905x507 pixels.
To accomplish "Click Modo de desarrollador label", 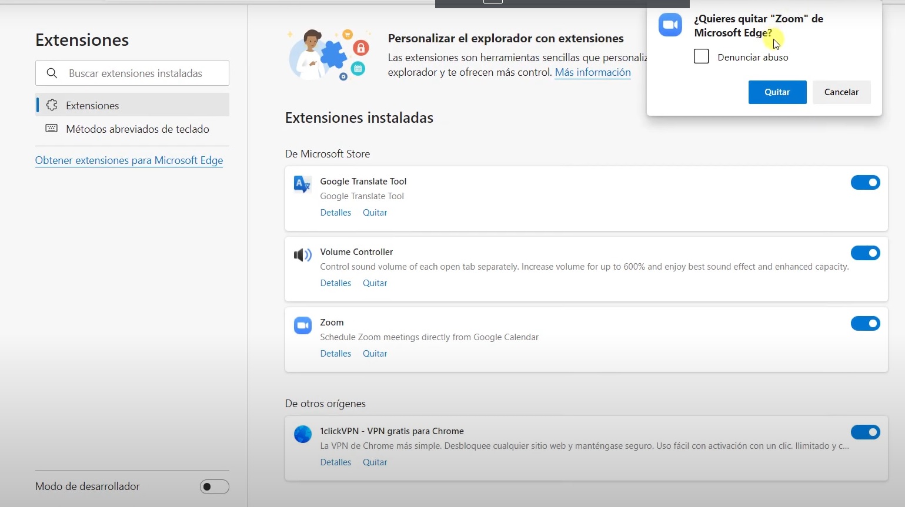I will tap(87, 486).
